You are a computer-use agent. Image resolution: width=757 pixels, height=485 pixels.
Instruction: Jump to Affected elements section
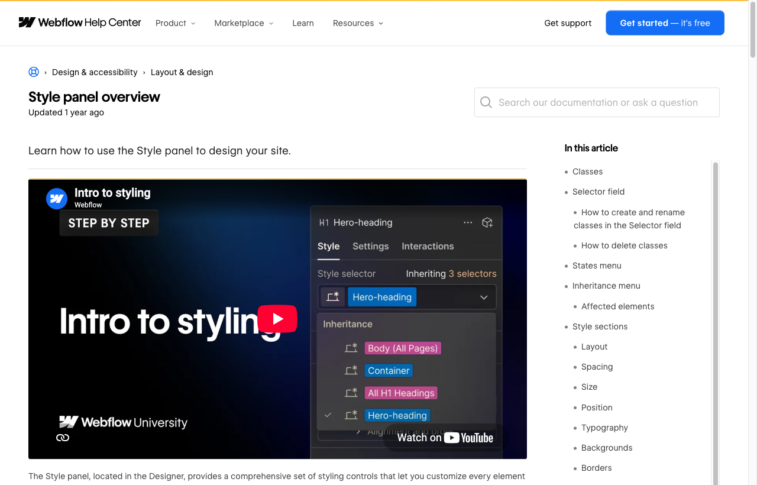coord(617,306)
